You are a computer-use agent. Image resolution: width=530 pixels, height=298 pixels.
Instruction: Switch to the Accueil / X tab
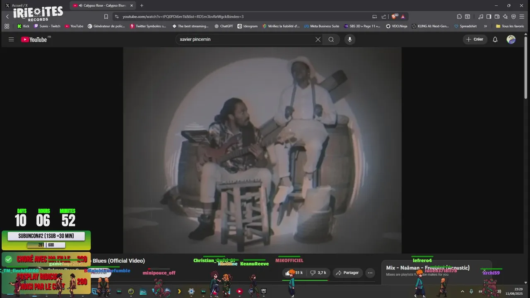pyautogui.click(x=17, y=5)
